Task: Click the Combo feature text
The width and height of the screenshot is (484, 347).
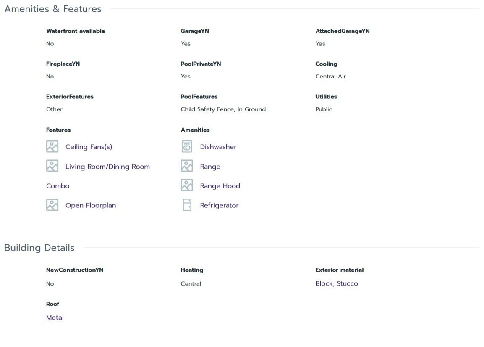Action: tap(58, 186)
